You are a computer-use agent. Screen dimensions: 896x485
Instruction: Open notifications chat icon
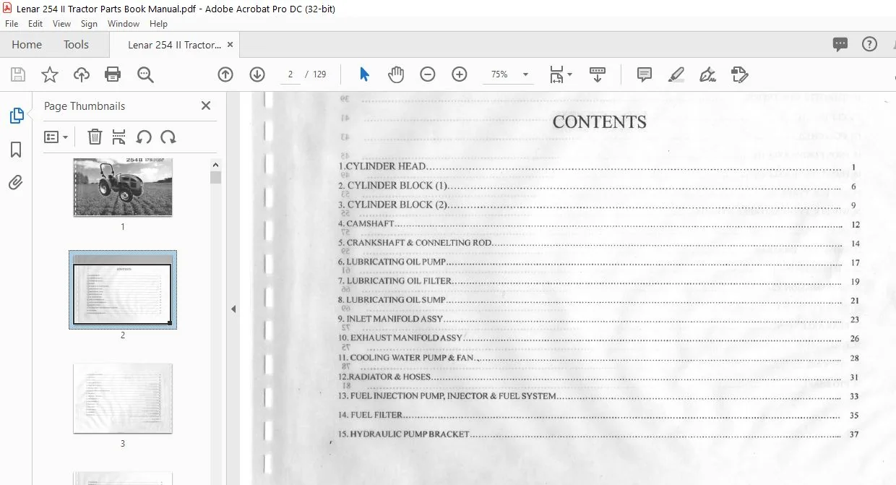click(840, 45)
